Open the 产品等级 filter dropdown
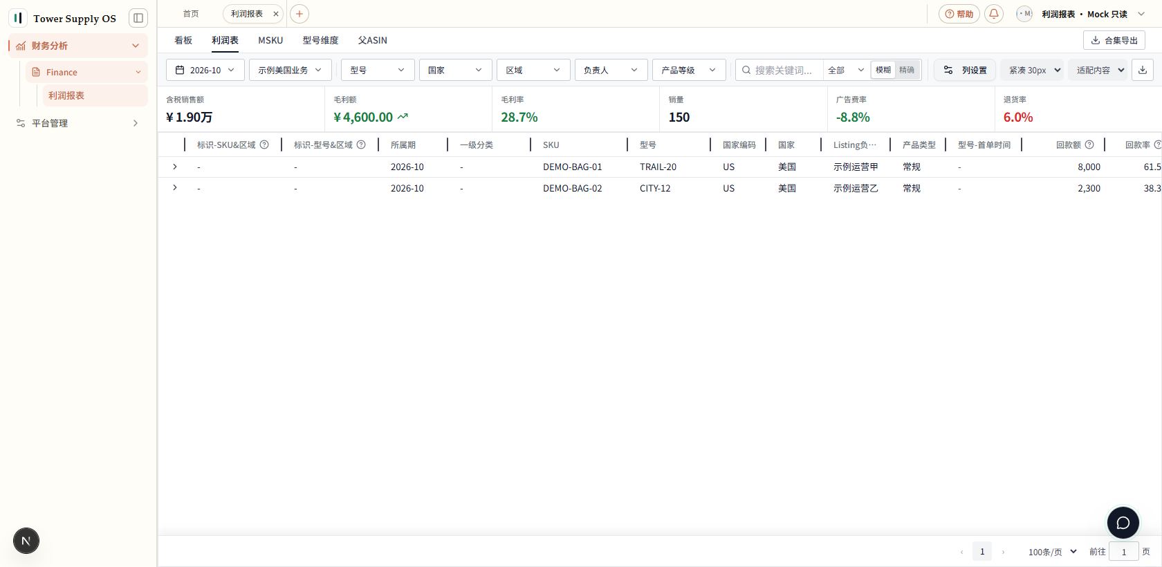This screenshot has height=567, width=1162. pos(689,70)
